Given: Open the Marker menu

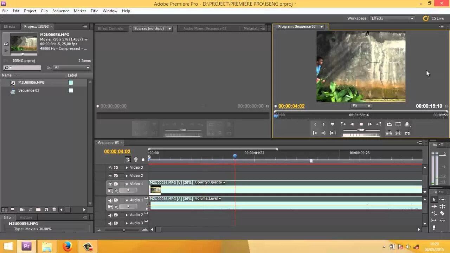Looking at the screenshot, I should [80, 11].
